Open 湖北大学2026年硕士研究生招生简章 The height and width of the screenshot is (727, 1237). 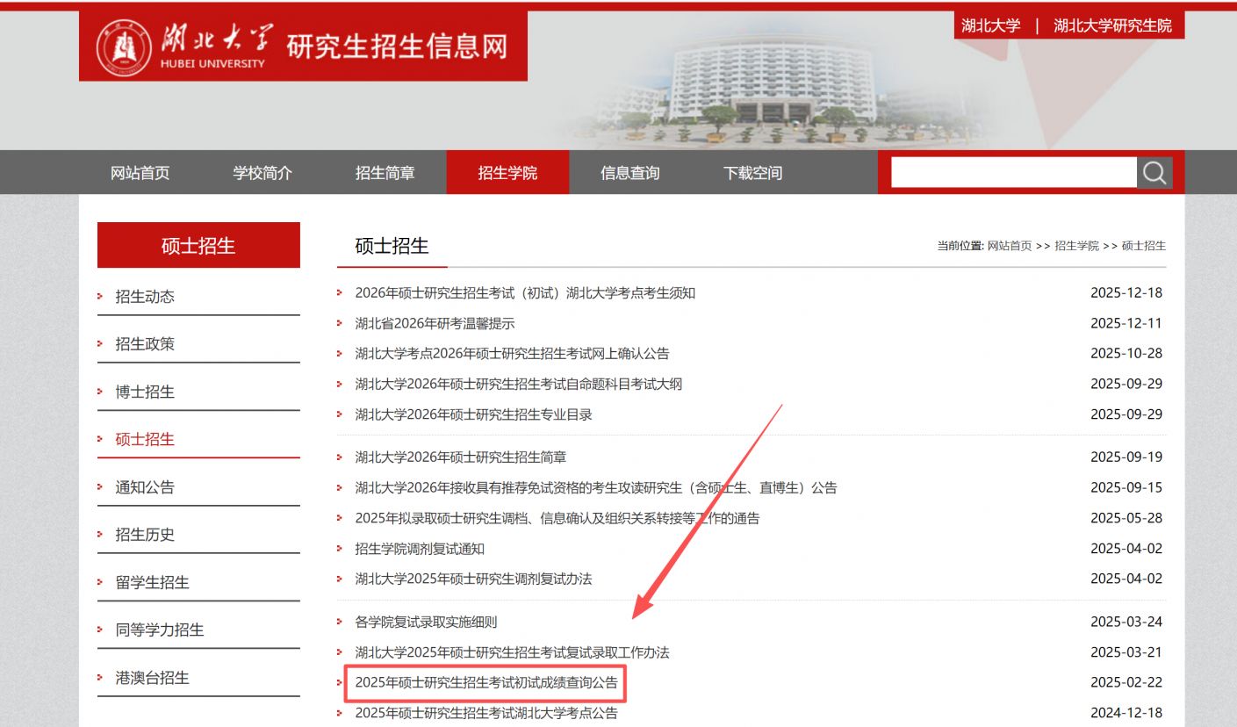coord(461,457)
